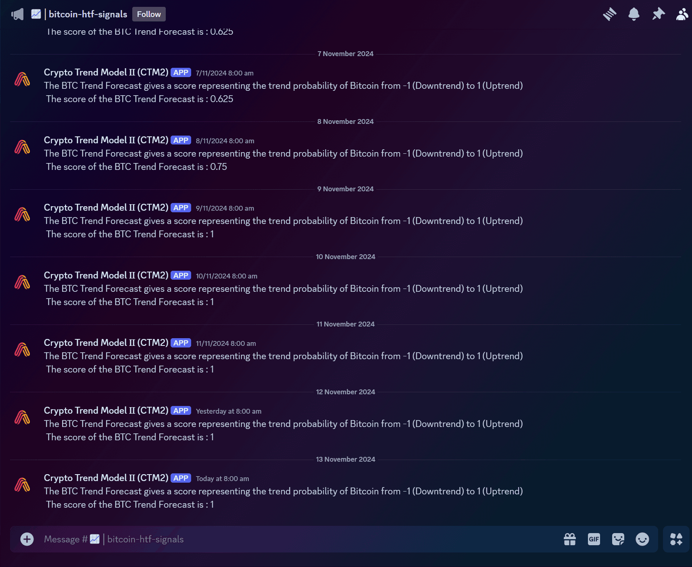Open the emoji picker
Viewport: 692px width, 567px height.
click(x=642, y=539)
